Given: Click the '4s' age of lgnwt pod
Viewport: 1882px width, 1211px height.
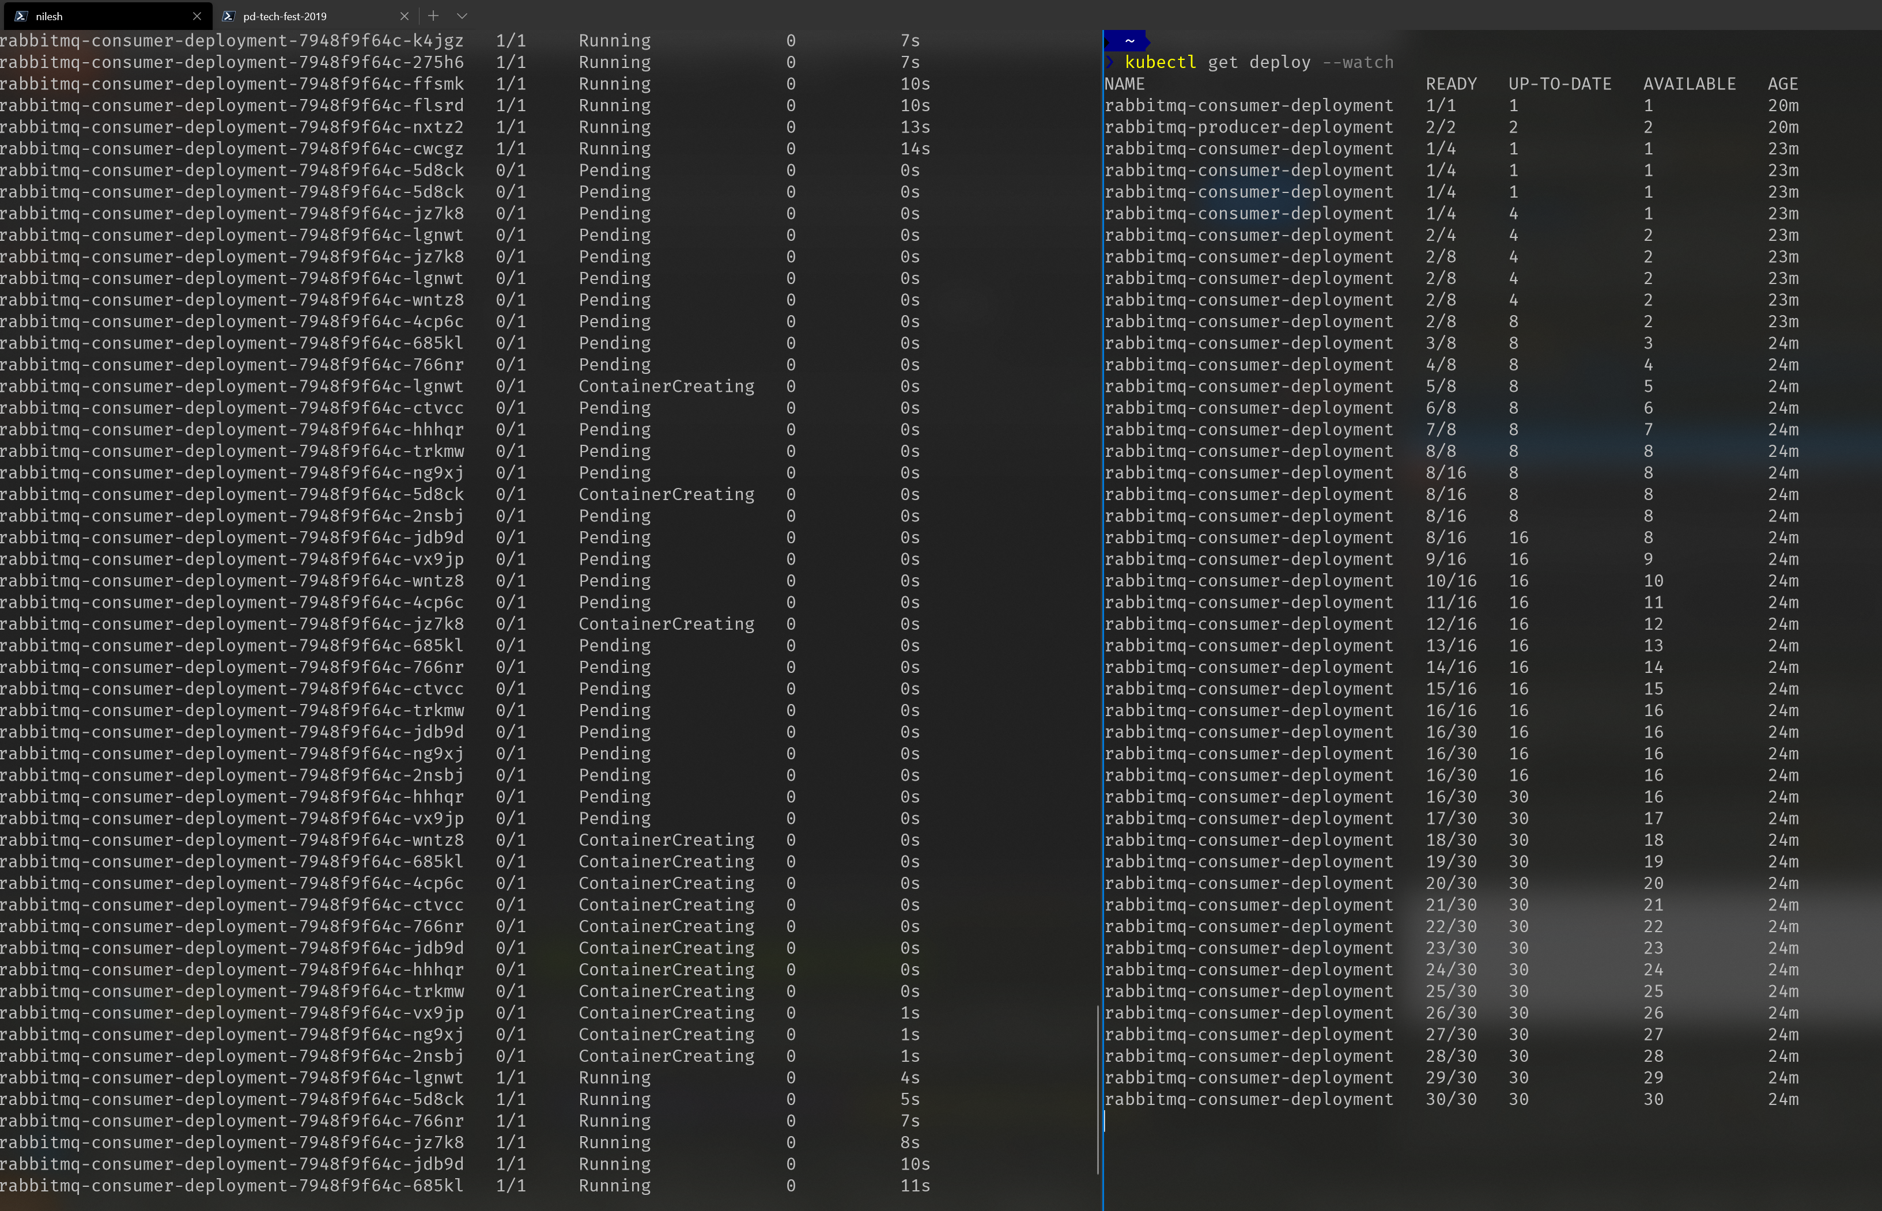Looking at the screenshot, I should (x=910, y=1077).
